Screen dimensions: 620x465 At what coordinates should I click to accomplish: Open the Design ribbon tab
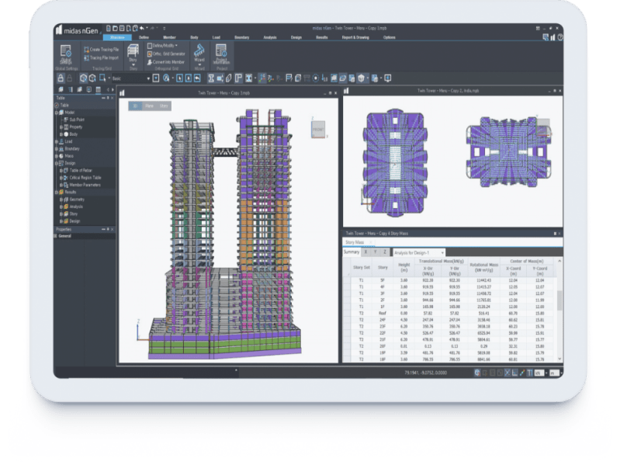tap(296, 37)
